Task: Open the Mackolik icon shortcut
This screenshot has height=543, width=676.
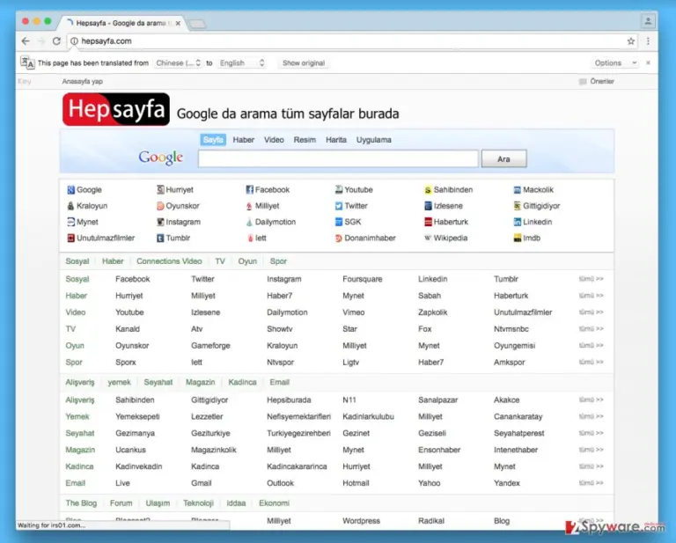Action: (517, 189)
